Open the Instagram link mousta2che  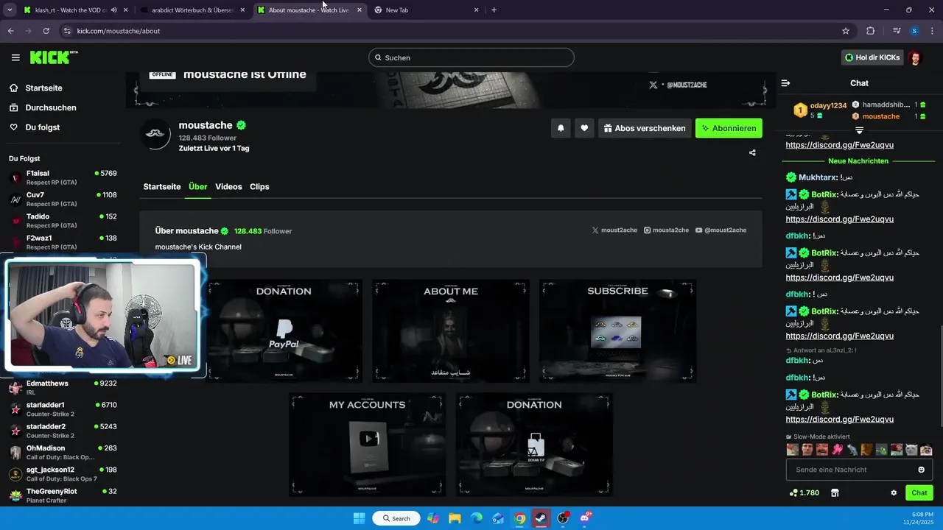(666, 230)
